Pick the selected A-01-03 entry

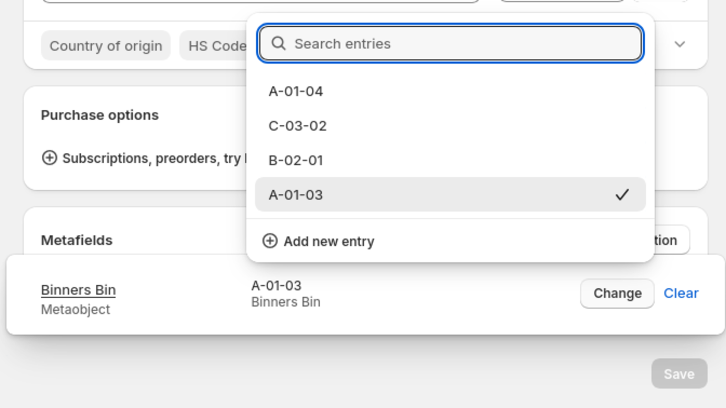450,194
